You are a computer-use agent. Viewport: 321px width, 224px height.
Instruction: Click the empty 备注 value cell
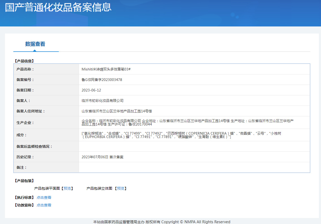[x=194, y=167]
